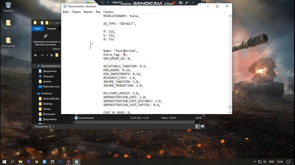Image resolution: width=295 pixels, height=165 pixels.
Task: Click the Bandicam screenshot camera icon
Action: pos(181,3)
